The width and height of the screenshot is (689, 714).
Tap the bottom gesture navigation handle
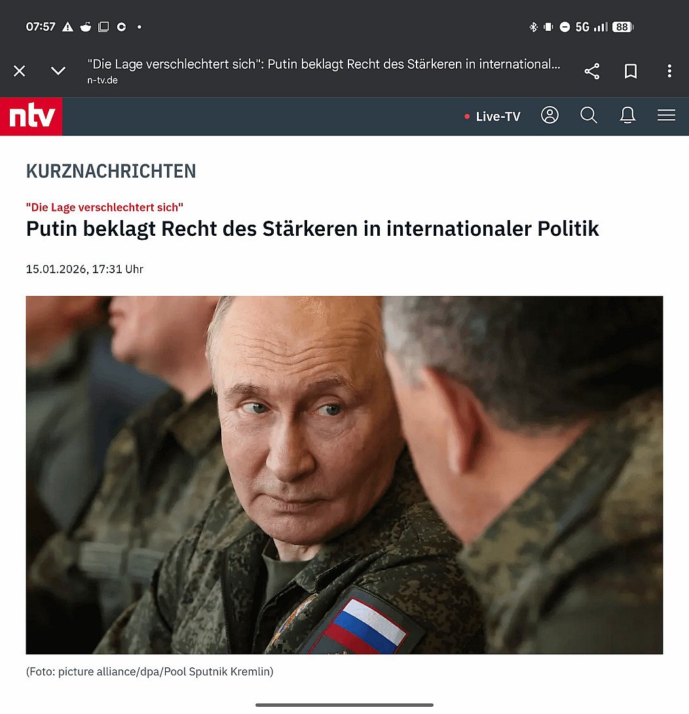point(344,705)
